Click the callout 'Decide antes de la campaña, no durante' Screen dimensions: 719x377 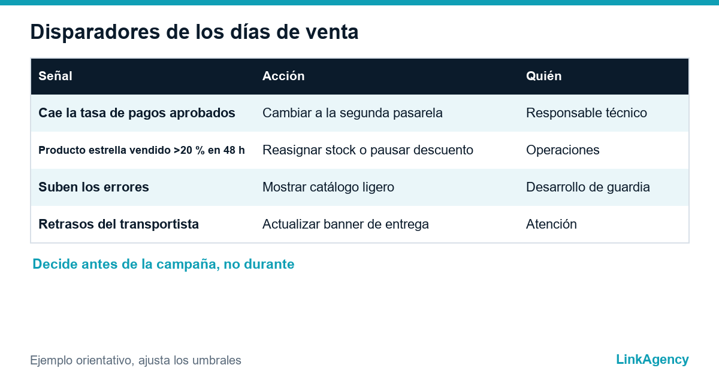click(x=164, y=264)
